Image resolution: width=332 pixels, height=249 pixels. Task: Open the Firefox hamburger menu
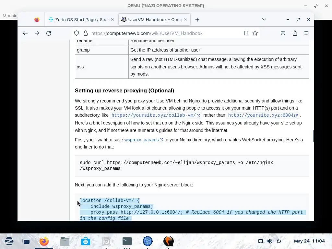[306, 33]
